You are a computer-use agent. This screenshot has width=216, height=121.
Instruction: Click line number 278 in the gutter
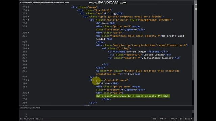pos(25,61)
